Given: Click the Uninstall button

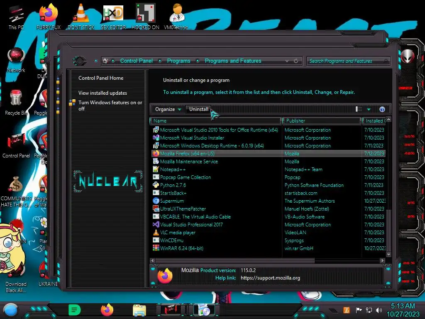Looking at the screenshot, I should coord(199,109).
